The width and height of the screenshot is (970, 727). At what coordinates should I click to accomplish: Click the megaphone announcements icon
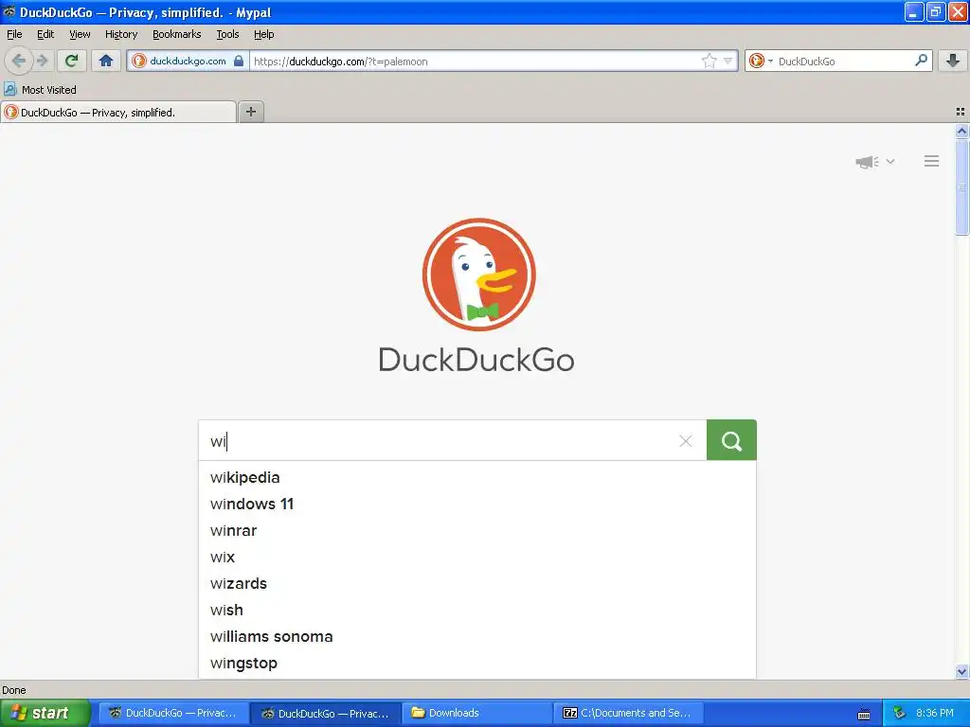click(x=868, y=162)
